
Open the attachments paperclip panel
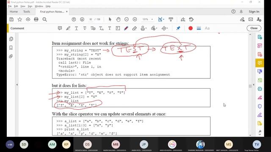pos(11,56)
